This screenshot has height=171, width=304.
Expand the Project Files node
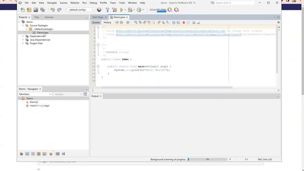[x=23, y=43]
